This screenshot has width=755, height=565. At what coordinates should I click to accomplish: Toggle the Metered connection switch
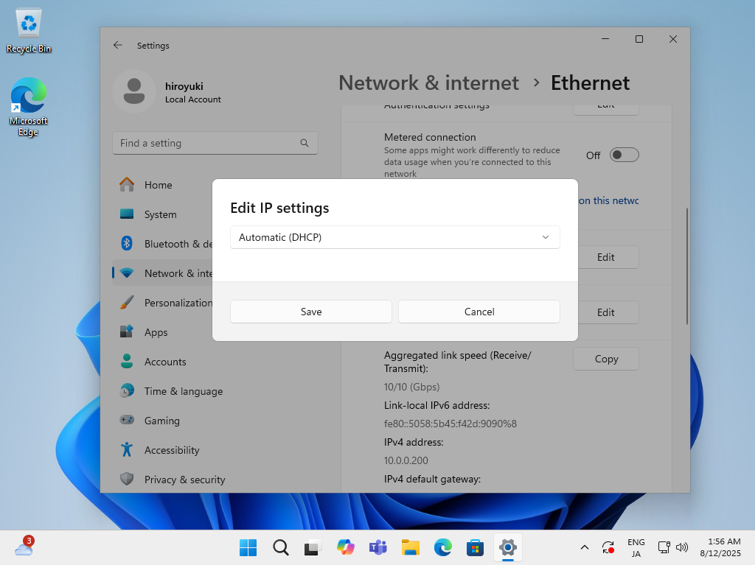(624, 155)
